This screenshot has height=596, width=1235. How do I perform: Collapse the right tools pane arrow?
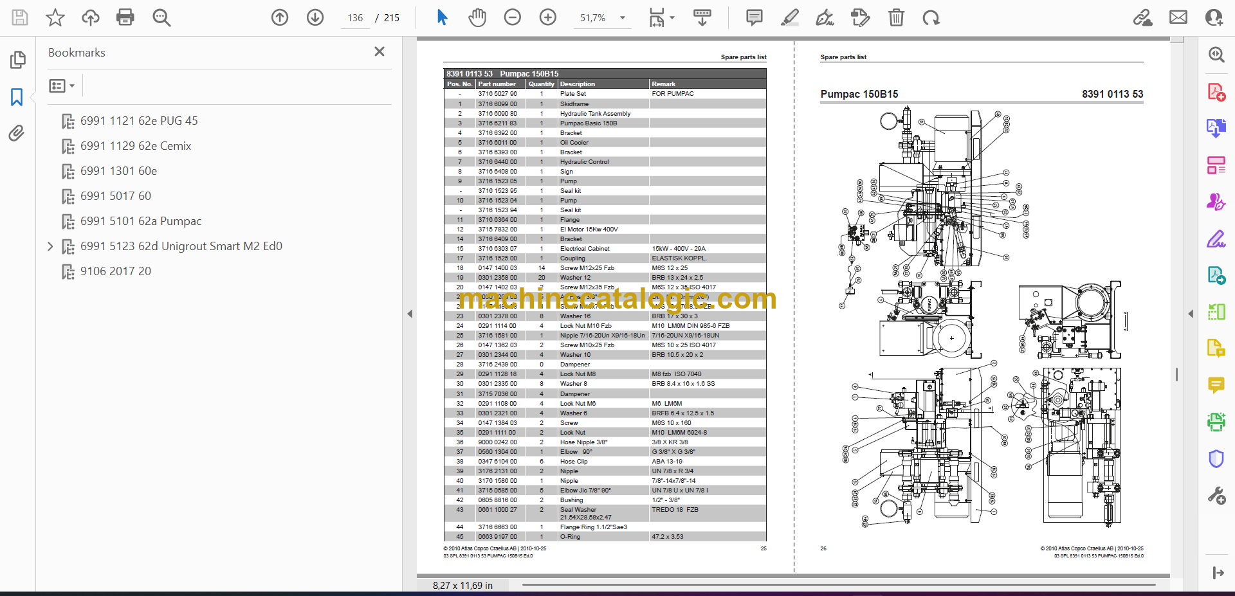coord(1191,314)
